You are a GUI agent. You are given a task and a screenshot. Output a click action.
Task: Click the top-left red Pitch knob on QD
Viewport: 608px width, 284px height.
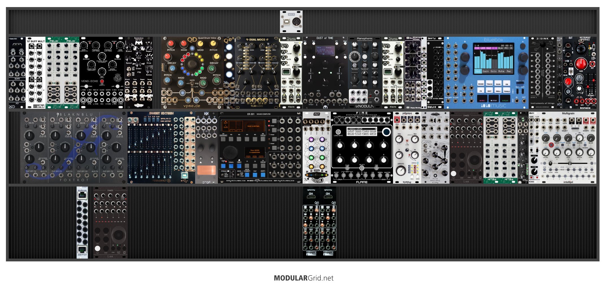click(x=171, y=44)
